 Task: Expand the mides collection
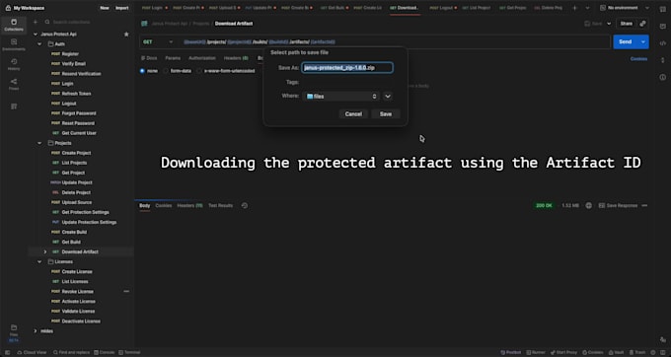pyautogui.click(x=36, y=331)
